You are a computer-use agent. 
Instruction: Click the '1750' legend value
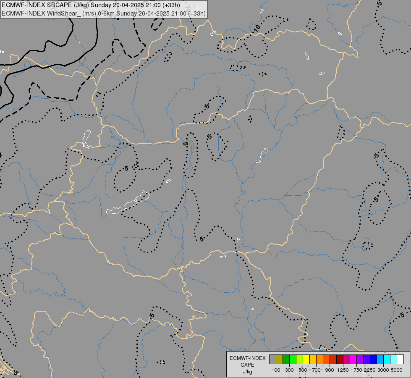(x=356, y=370)
